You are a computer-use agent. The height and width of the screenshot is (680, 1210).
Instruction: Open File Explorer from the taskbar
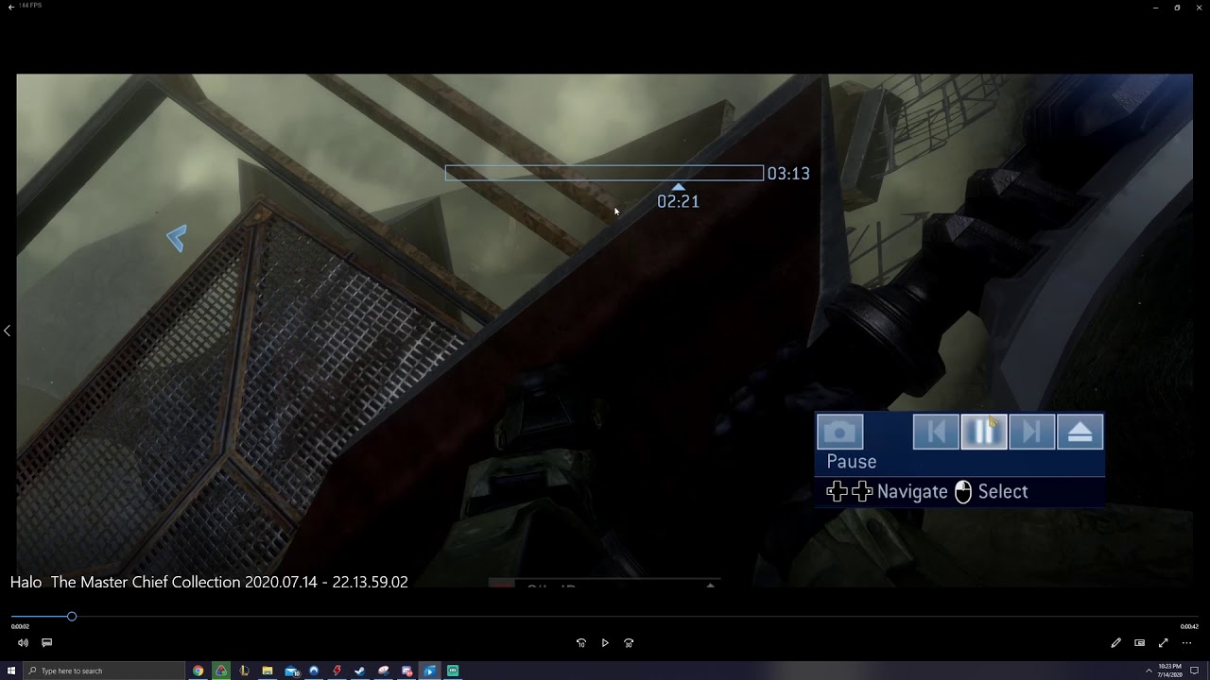coord(268,671)
